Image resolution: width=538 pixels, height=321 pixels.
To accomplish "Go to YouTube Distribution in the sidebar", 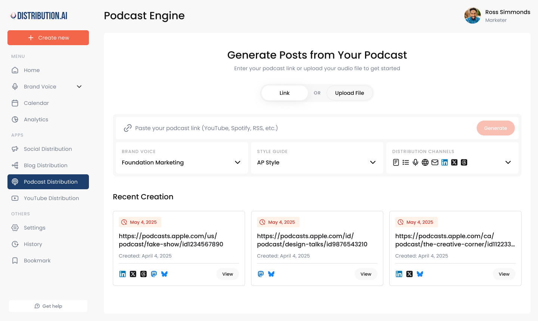I will tap(51, 198).
